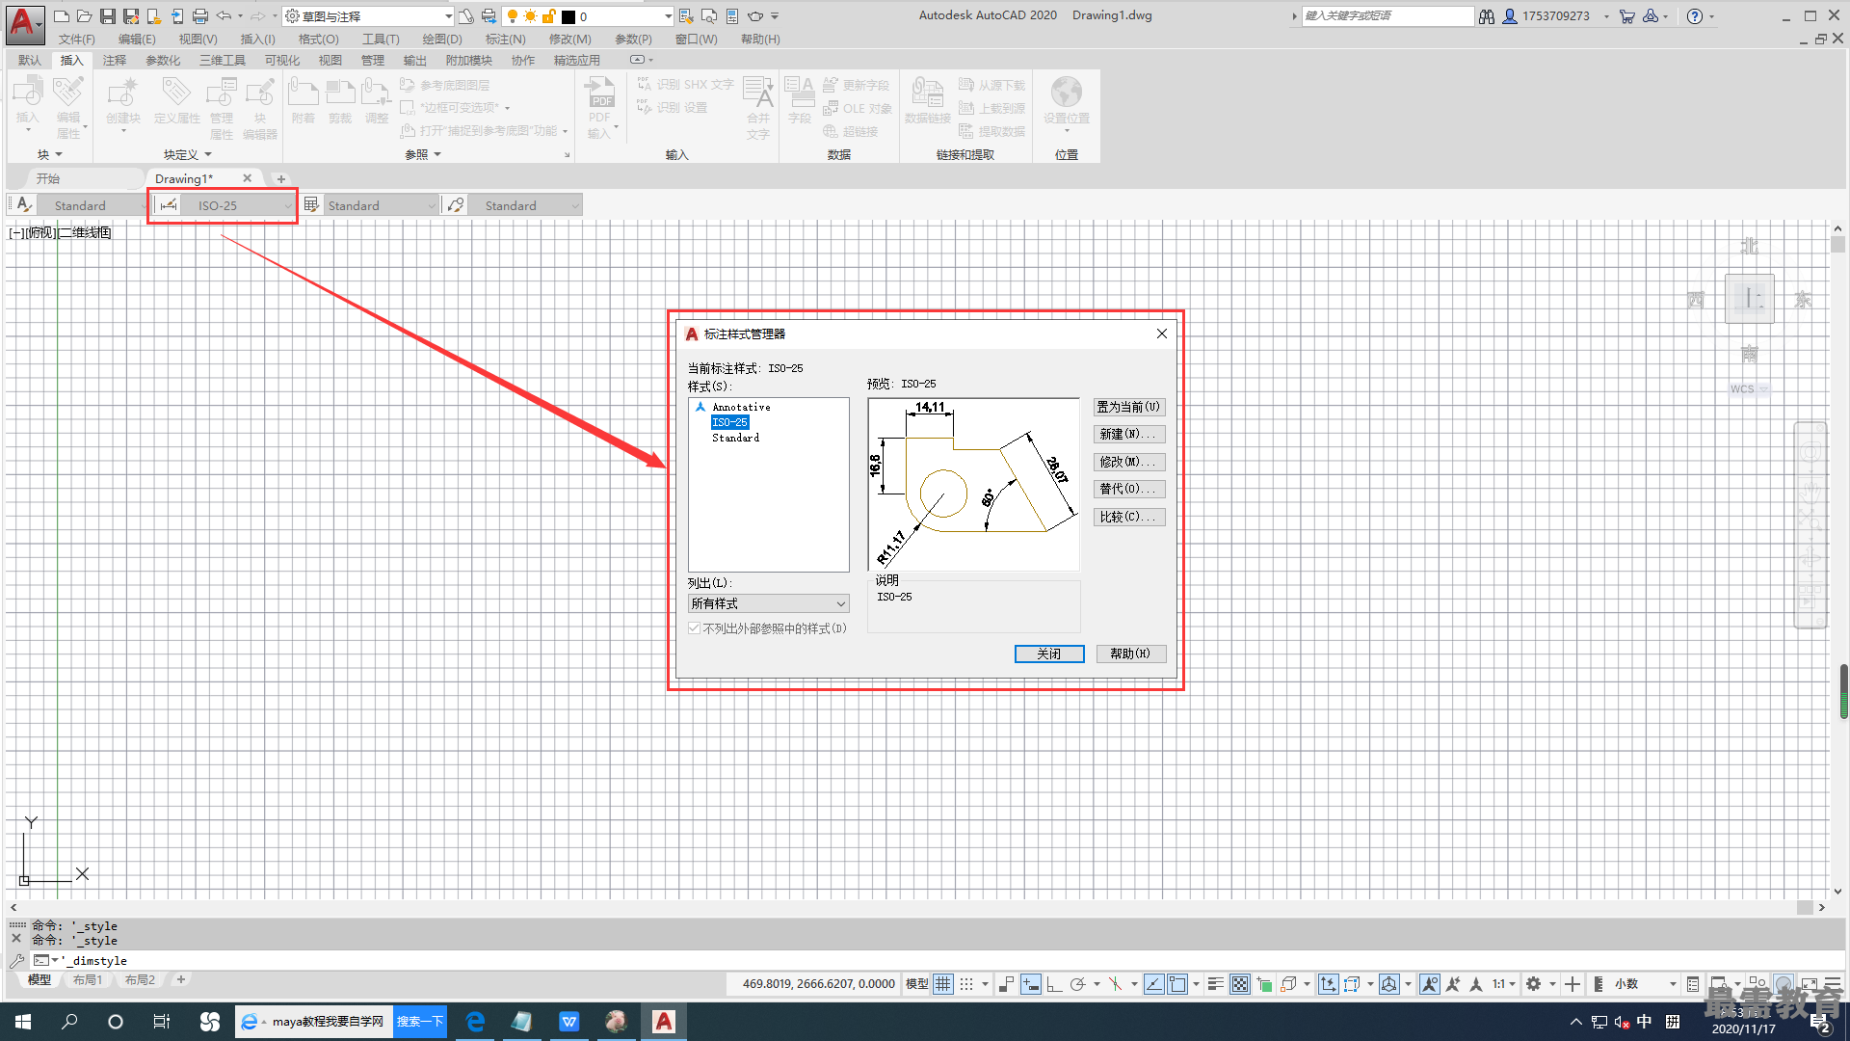Click the 比较(C)... button

click(1128, 517)
